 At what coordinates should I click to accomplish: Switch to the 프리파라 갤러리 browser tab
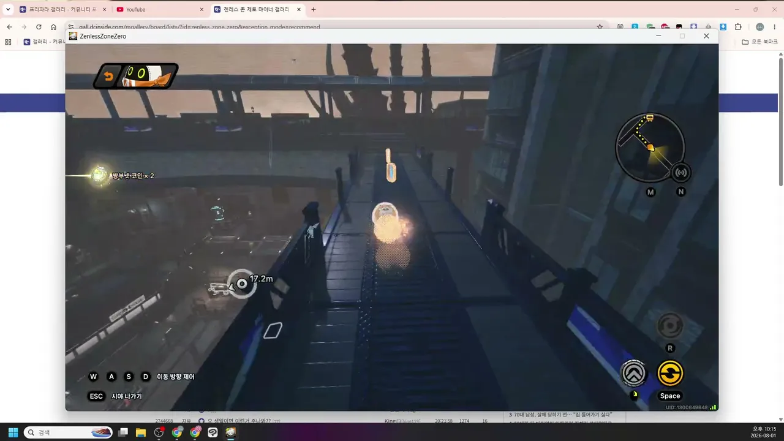63,9
